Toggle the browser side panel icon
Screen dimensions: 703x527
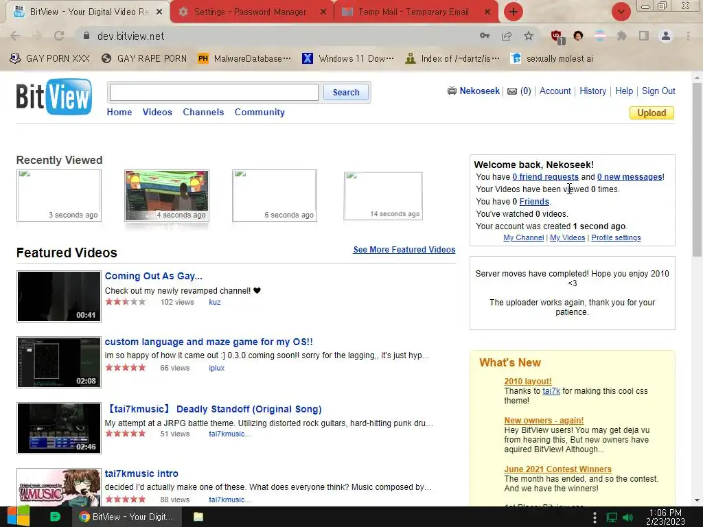pos(644,36)
